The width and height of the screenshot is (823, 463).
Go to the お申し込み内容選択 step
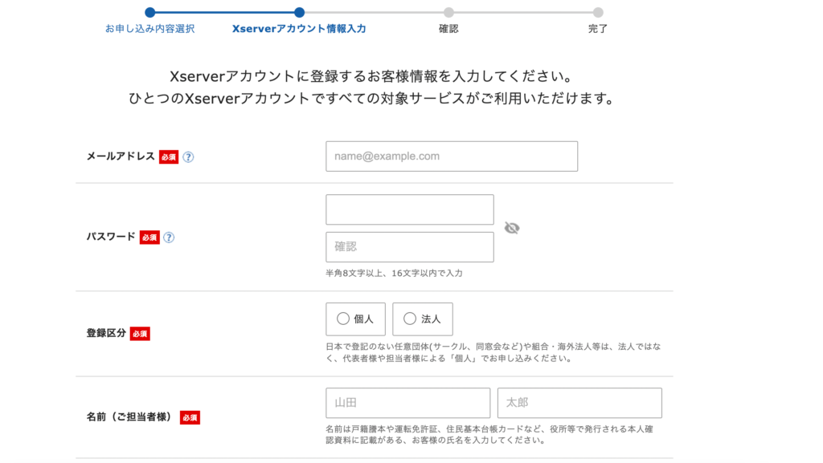click(150, 29)
